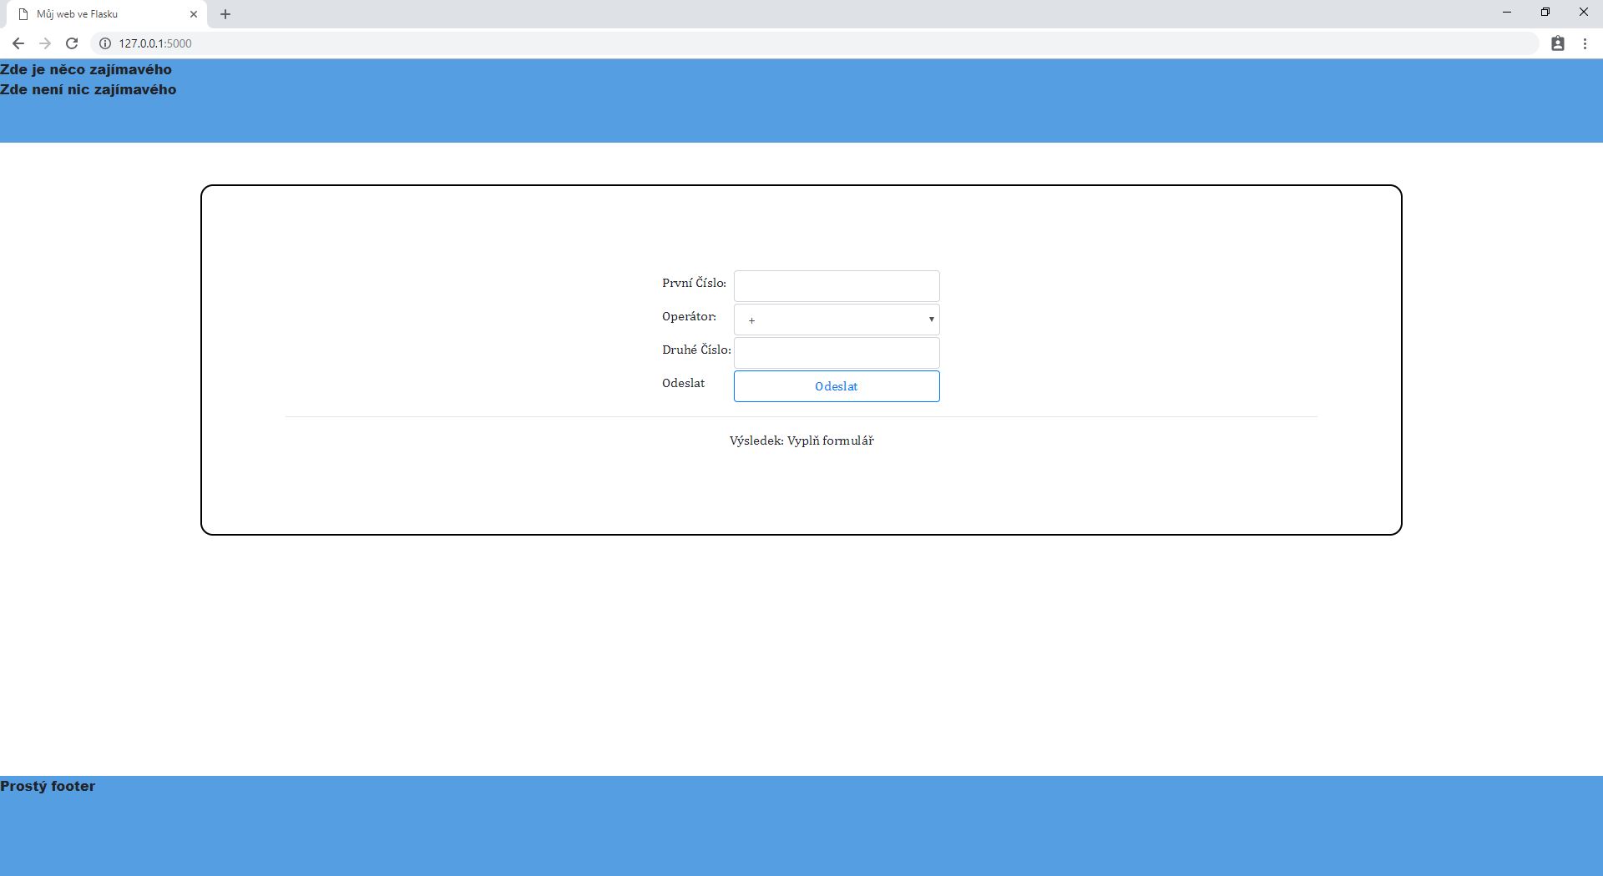View site information icon beside the URL
Screen dimensions: 1603x876
click(105, 43)
